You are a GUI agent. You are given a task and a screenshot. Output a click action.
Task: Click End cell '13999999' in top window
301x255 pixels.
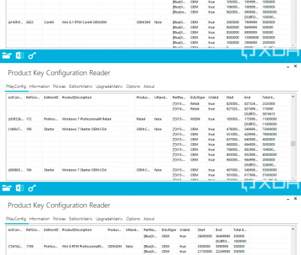tap(251, 38)
